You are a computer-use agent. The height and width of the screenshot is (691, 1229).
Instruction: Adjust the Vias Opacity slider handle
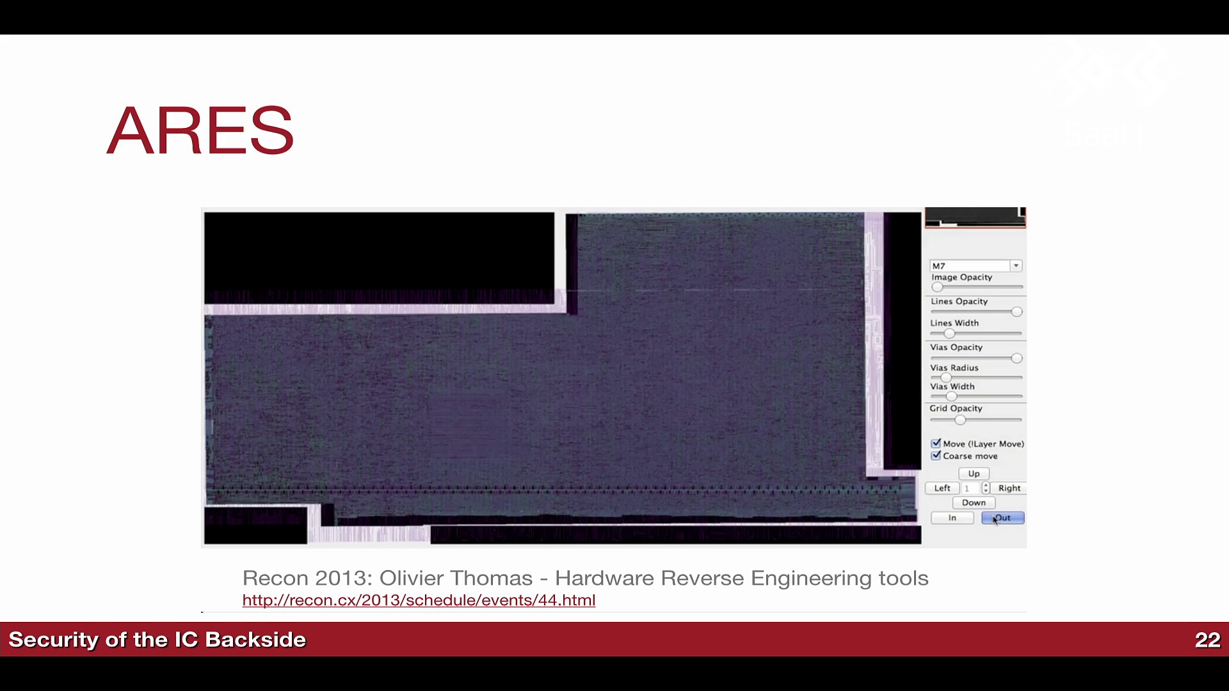point(1016,358)
